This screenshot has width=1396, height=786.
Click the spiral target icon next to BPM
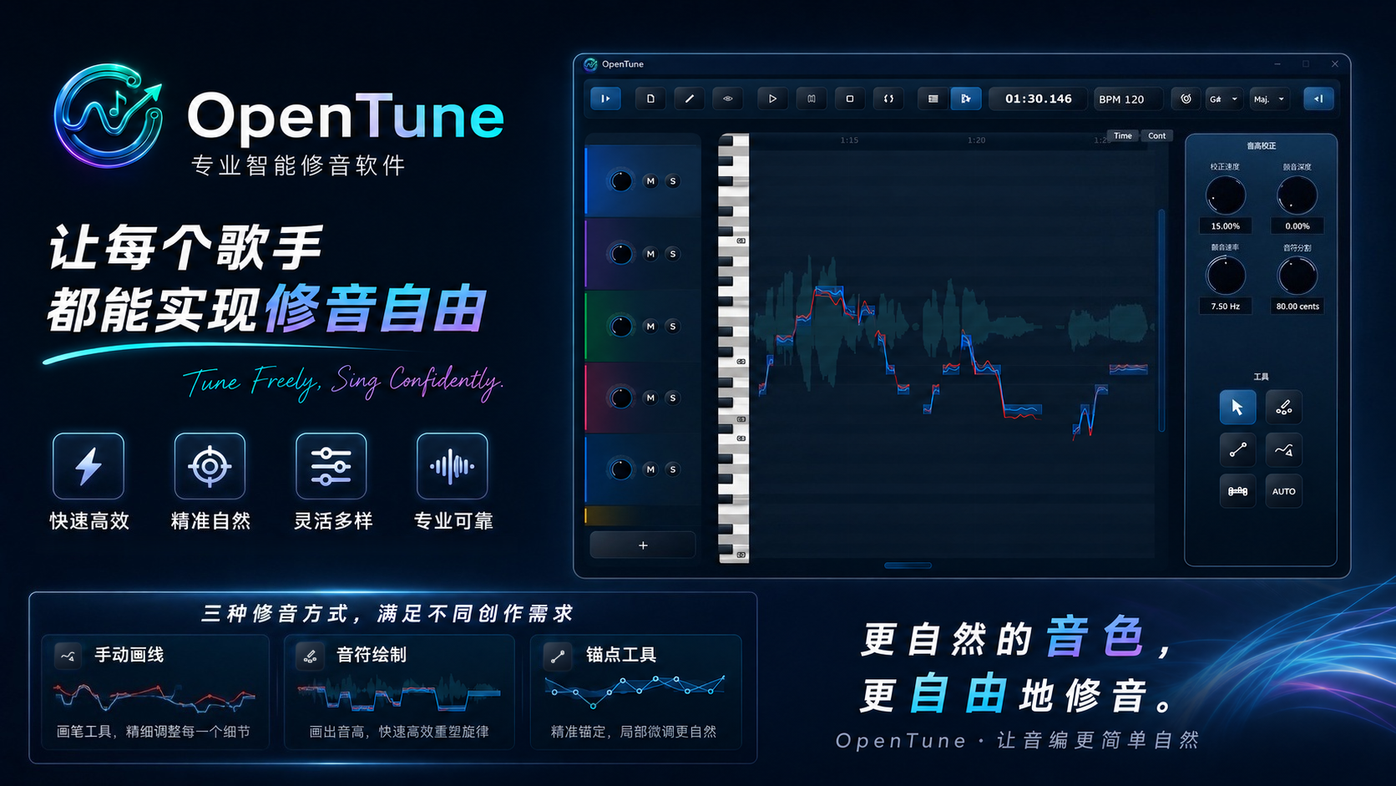(x=1186, y=99)
